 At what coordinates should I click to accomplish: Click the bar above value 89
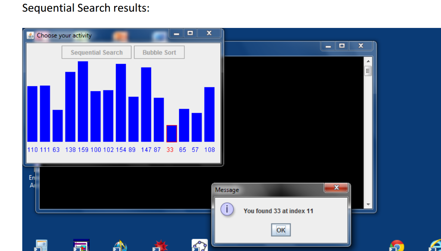pos(134,119)
